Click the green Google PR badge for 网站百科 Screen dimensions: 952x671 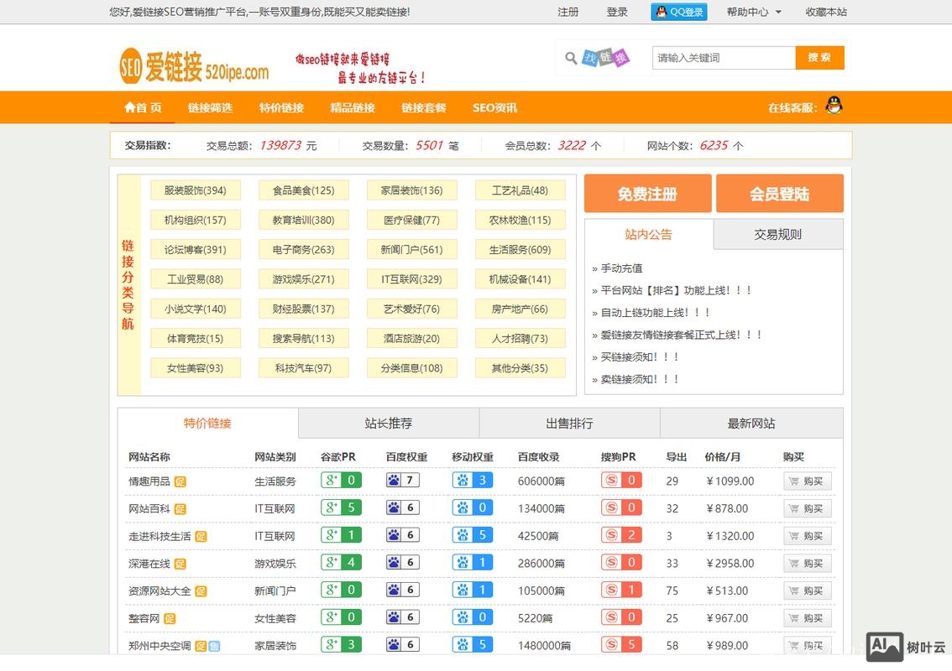pos(340,507)
